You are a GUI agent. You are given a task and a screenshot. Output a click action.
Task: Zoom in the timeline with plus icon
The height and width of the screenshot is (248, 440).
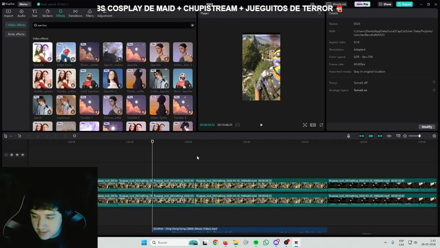(x=434, y=136)
